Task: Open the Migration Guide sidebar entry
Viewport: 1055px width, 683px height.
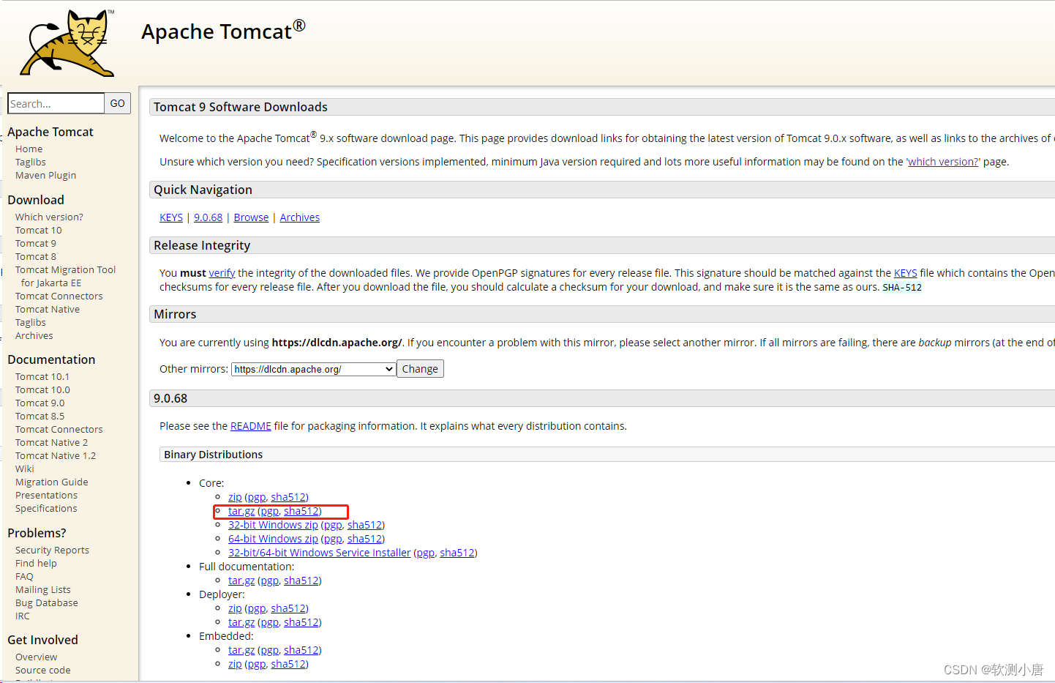Action: (51, 482)
